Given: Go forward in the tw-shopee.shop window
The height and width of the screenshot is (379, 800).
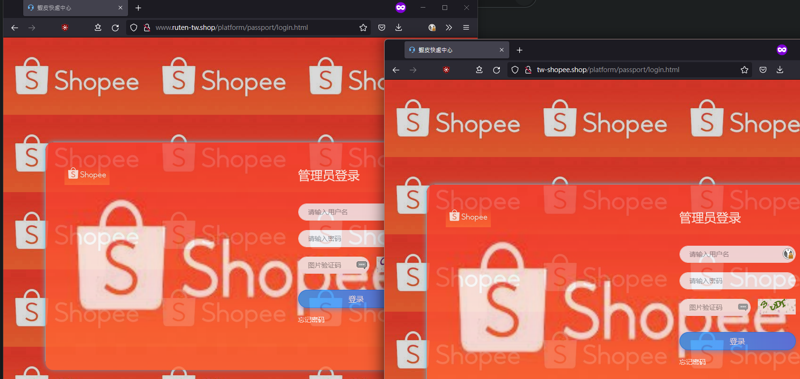Looking at the screenshot, I should (413, 70).
